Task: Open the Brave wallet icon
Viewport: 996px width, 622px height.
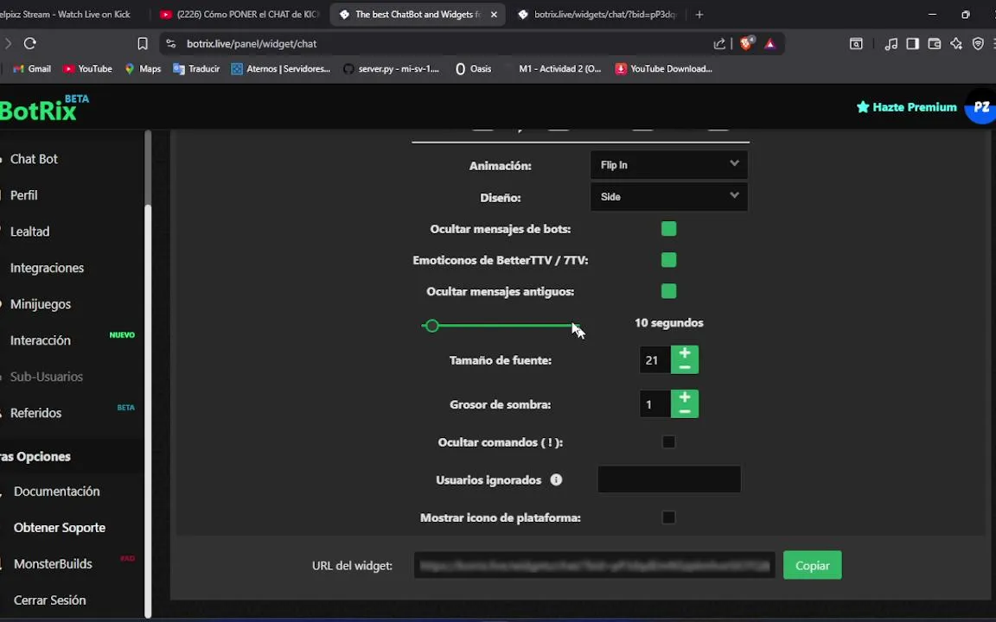Action: (x=934, y=43)
